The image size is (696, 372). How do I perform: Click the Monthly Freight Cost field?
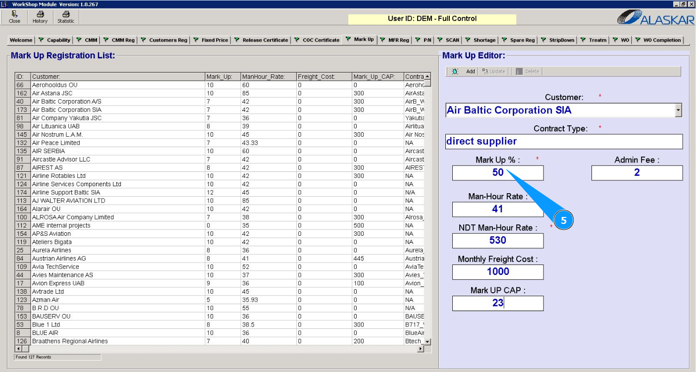click(497, 272)
